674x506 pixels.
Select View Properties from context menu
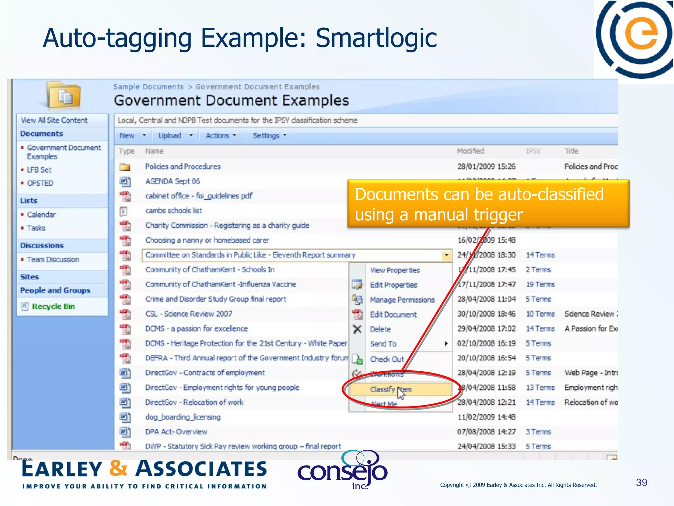tap(395, 270)
